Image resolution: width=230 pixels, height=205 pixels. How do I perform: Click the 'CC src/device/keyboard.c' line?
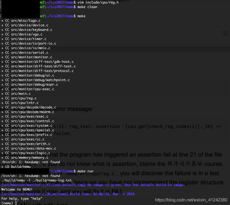tap(27, 30)
